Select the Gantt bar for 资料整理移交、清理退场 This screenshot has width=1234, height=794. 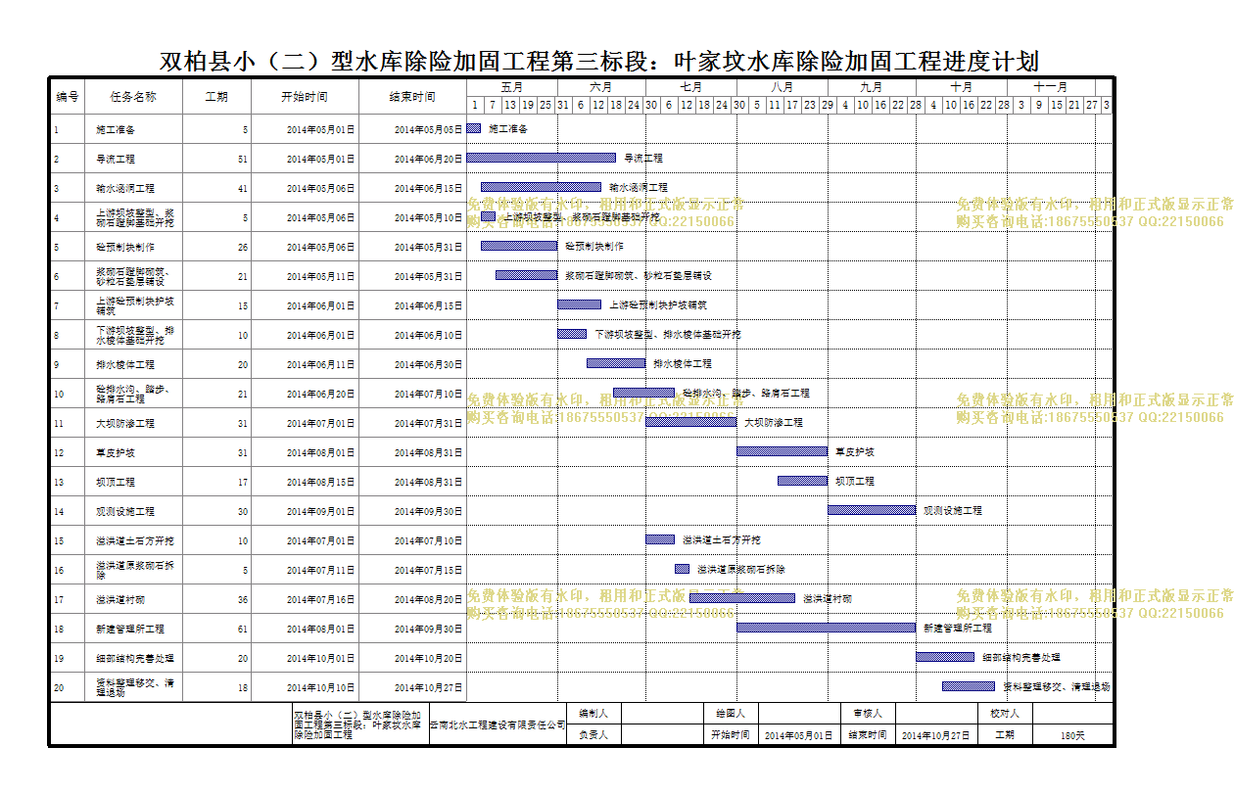pyautogui.click(x=969, y=686)
